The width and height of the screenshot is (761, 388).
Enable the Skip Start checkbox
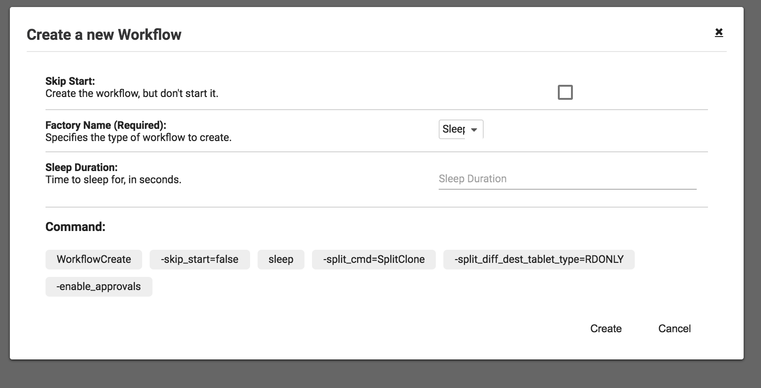[x=565, y=92]
